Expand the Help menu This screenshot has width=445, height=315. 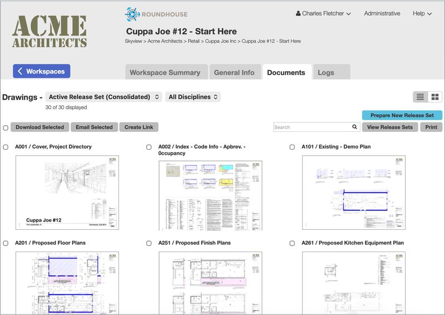pyautogui.click(x=422, y=13)
